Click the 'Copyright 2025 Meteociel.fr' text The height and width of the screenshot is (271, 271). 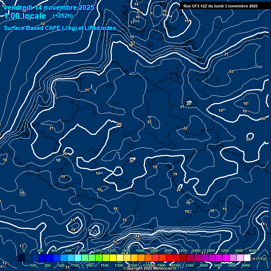point(150,268)
